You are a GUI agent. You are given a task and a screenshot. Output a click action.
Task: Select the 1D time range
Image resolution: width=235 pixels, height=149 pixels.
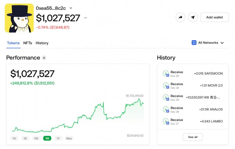[x=25, y=138]
